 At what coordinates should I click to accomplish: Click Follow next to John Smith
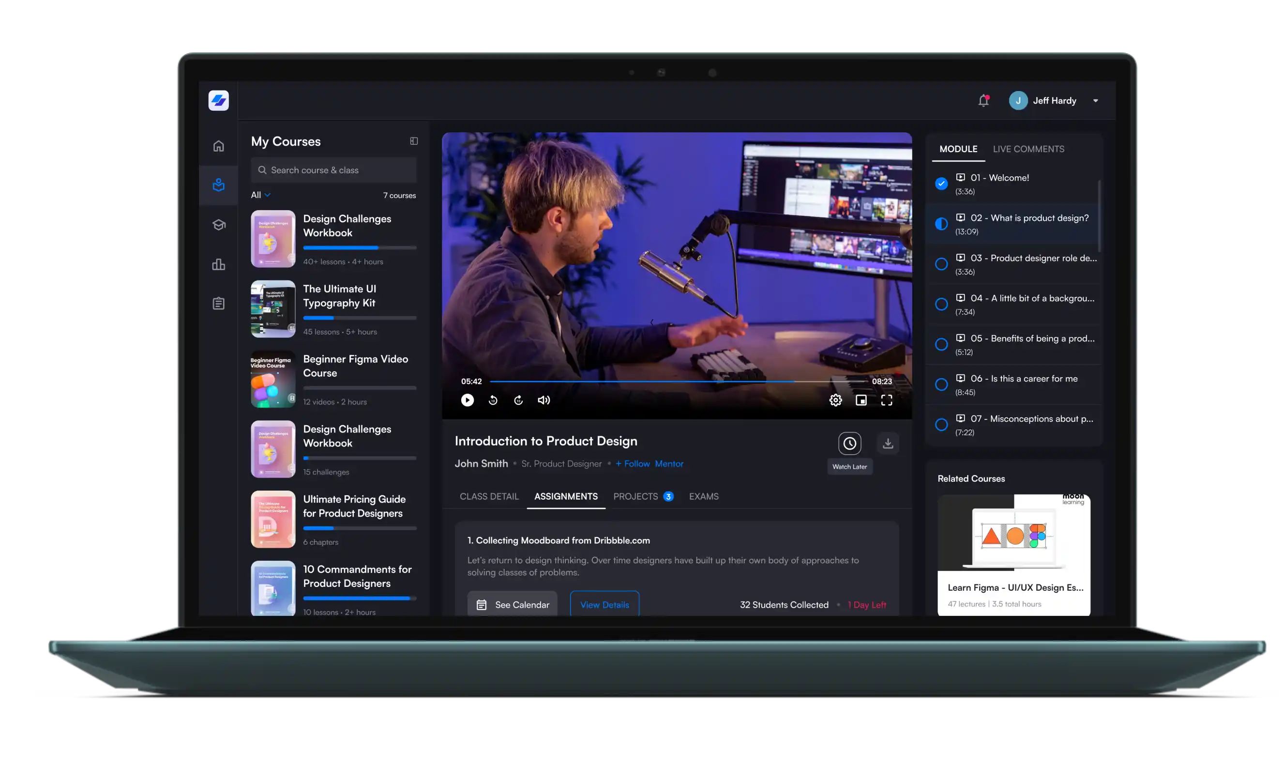pos(632,463)
